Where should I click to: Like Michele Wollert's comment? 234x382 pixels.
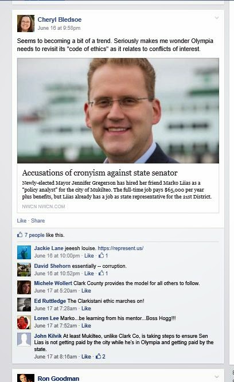[x=86, y=291]
